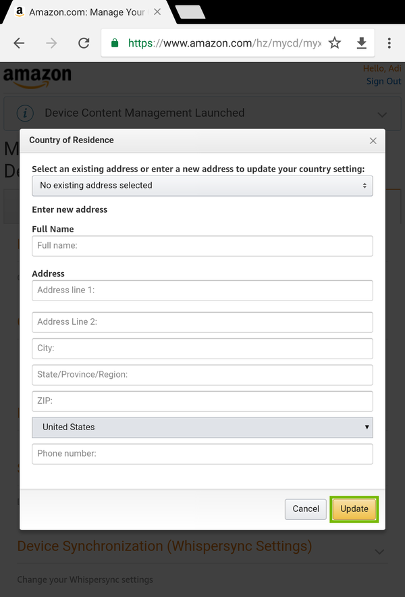Click the bookmark star in address bar
The width and height of the screenshot is (405, 597).
(335, 43)
